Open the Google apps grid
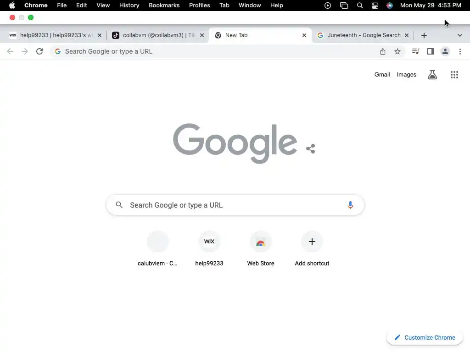The image size is (470, 352). coord(454,75)
